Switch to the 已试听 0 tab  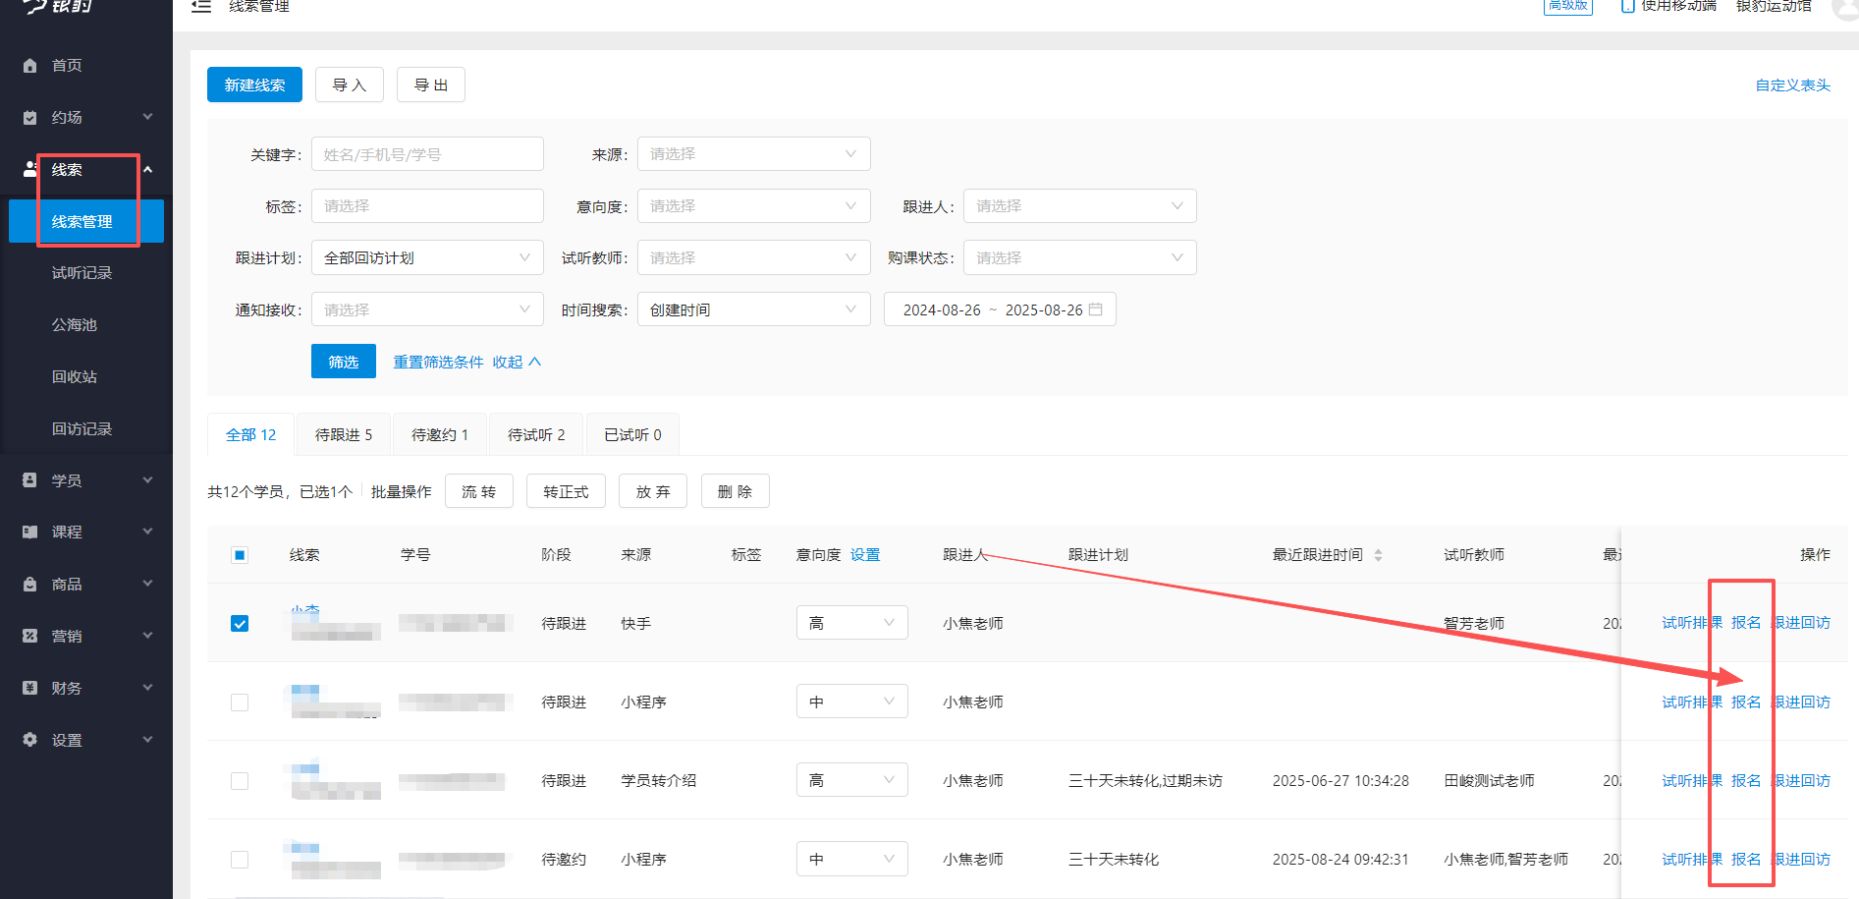coord(631,433)
